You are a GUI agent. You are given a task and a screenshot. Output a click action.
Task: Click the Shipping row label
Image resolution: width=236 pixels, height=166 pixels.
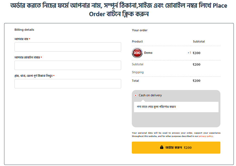(138, 72)
